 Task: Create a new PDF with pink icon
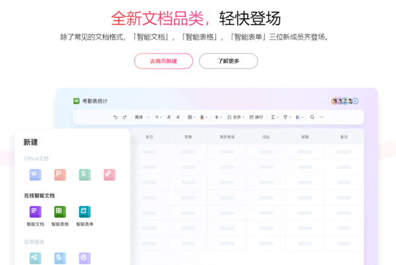click(110, 175)
